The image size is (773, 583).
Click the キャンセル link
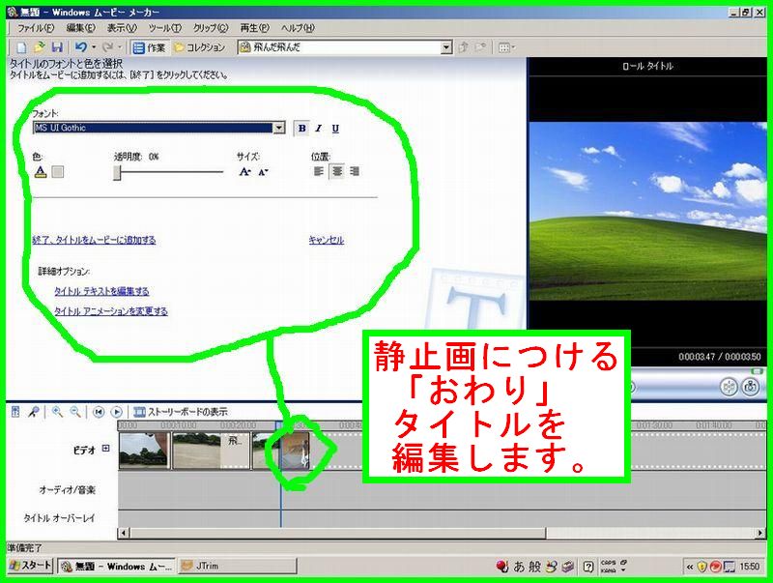click(x=327, y=240)
